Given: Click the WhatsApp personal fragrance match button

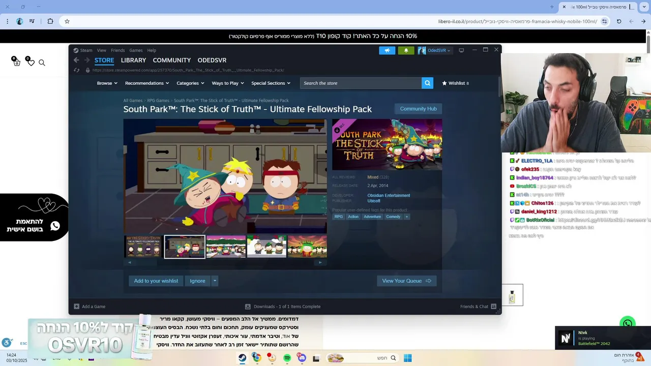Looking at the screenshot, I should click(x=34, y=218).
